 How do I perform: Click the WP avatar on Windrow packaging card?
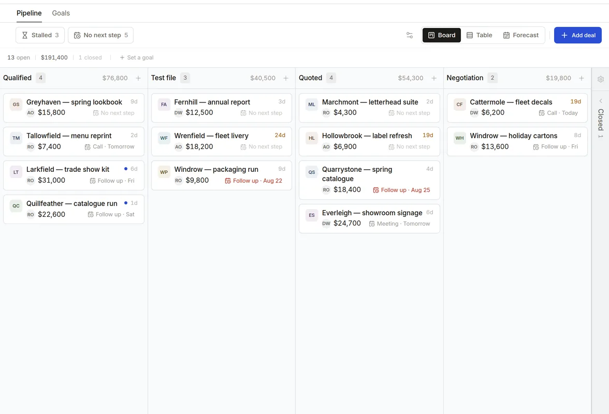(x=164, y=172)
